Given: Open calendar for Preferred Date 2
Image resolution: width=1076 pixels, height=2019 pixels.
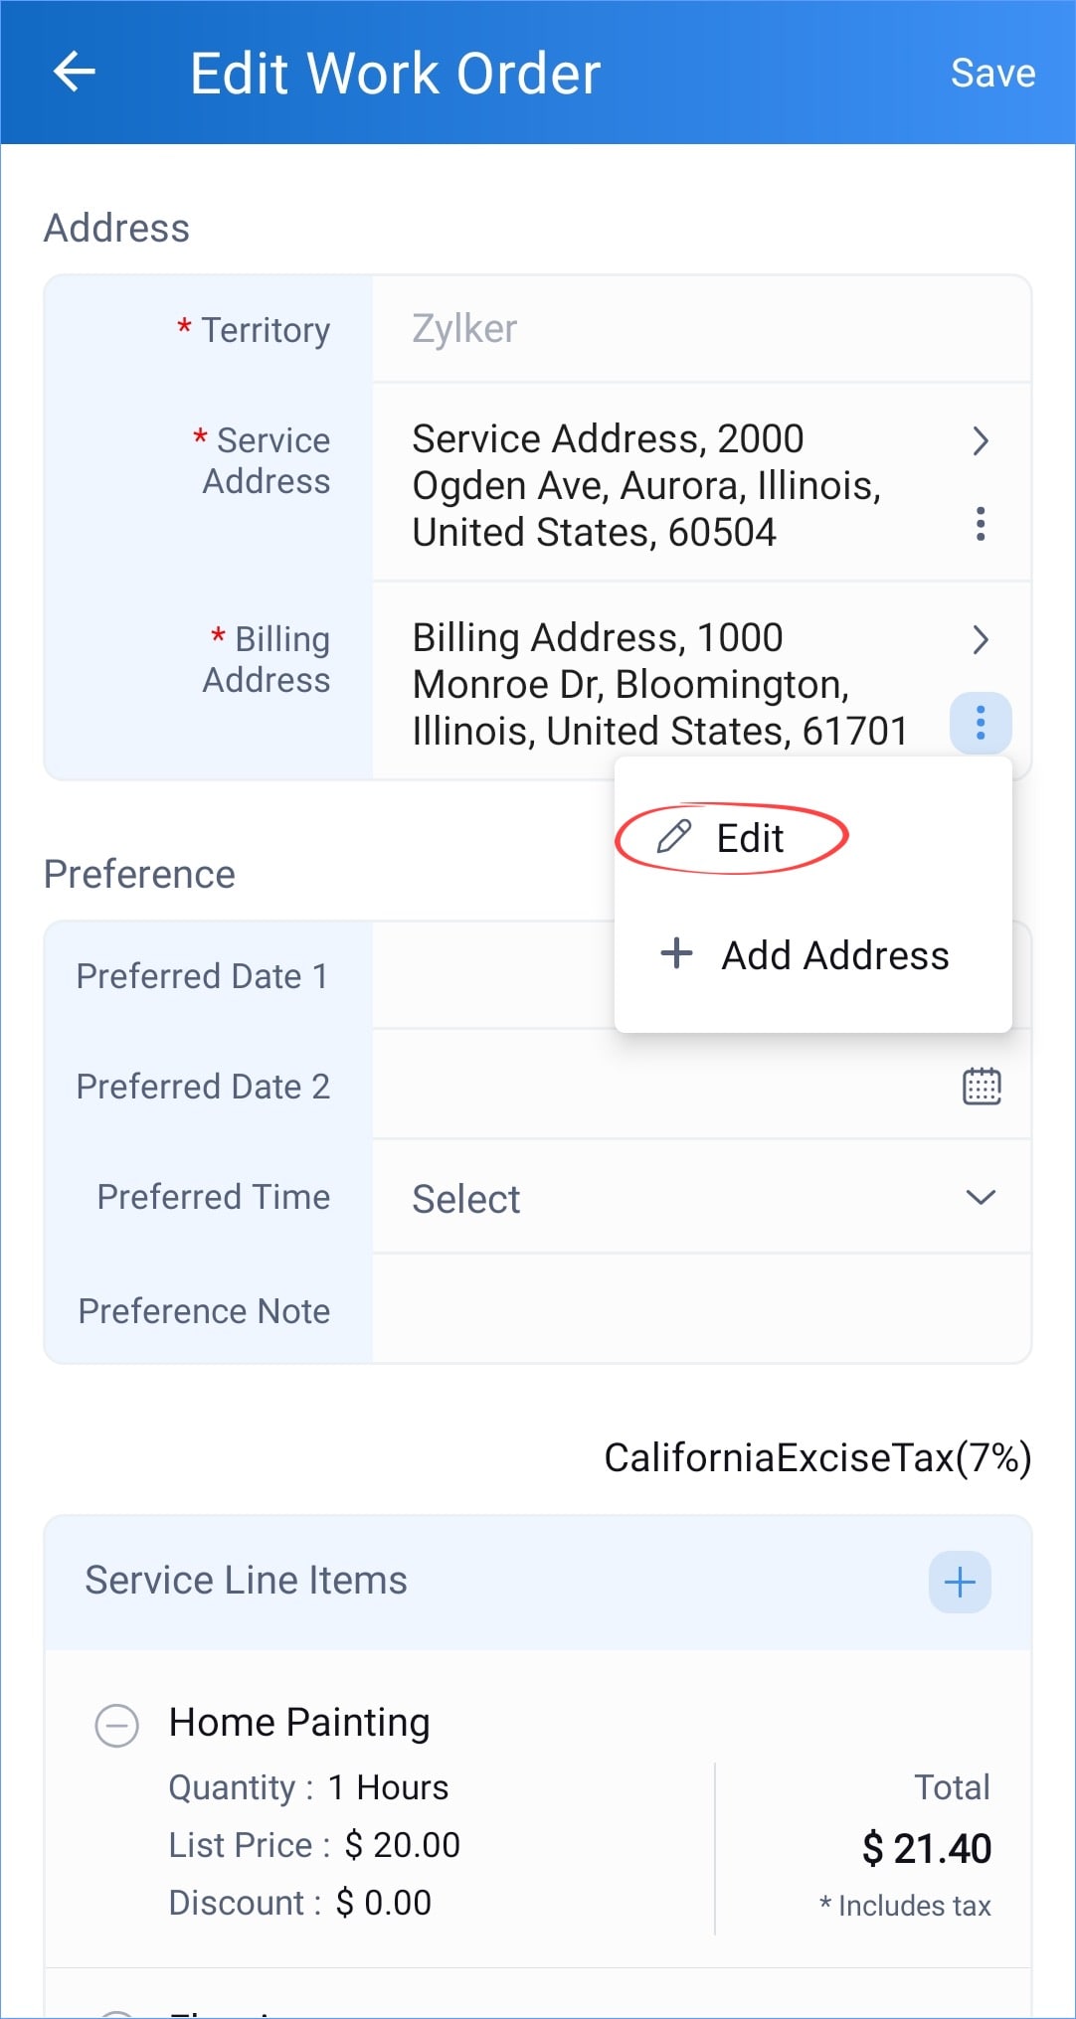Looking at the screenshot, I should click(x=982, y=1086).
